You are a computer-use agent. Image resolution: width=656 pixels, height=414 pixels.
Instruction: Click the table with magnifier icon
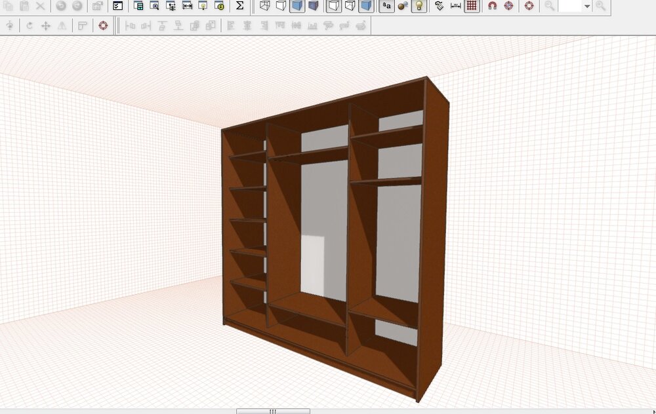coord(155,6)
